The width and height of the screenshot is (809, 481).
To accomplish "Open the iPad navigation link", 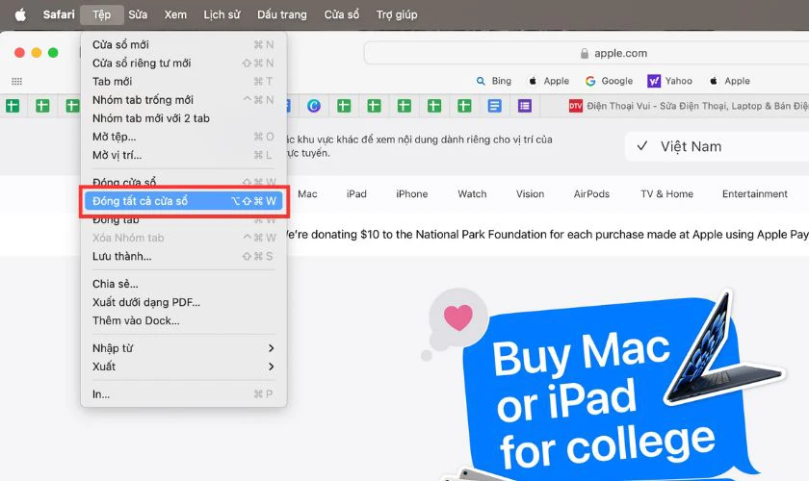I will click(356, 194).
